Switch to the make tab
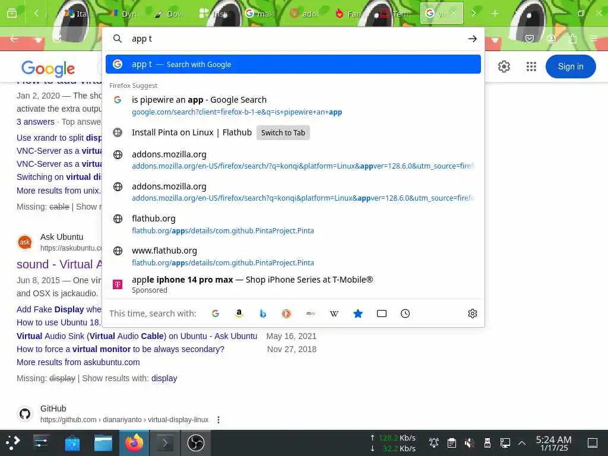The height and width of the screenshot is (456, 608). (x=259, y=14)
